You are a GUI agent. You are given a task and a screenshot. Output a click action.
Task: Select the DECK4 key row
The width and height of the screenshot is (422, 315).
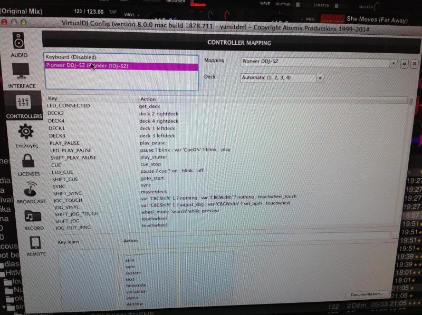pyautogui.click(x=56, y=121)
